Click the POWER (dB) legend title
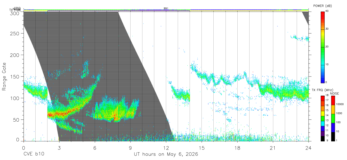 [x=322, y=6]
